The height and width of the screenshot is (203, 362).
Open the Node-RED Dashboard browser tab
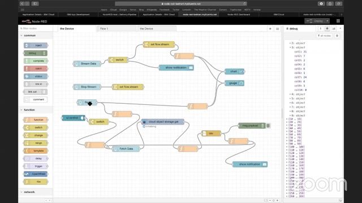[x=239, y=14]
